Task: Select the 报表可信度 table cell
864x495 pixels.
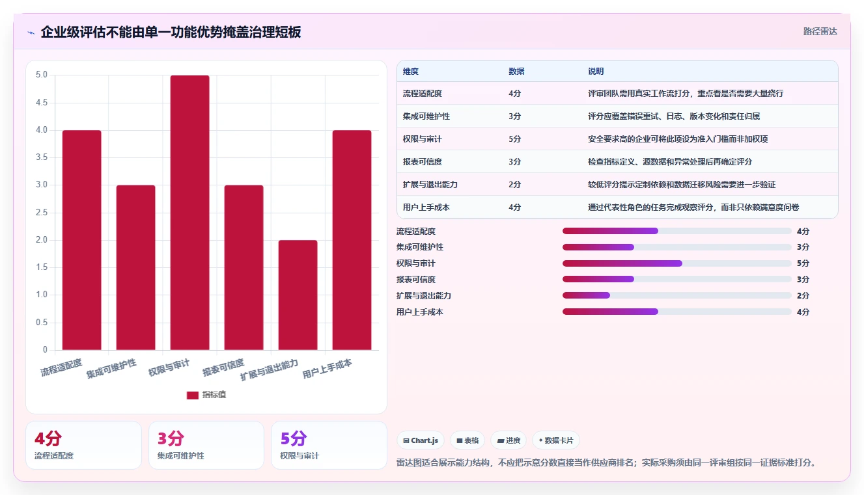Action: [423, 162]
